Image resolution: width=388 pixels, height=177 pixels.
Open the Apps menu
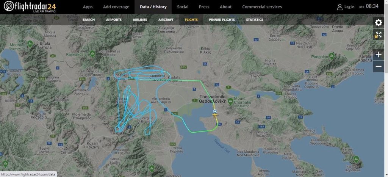88,7
